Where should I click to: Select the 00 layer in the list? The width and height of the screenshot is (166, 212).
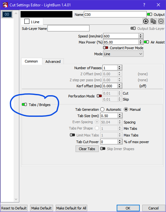pos(7,14)
